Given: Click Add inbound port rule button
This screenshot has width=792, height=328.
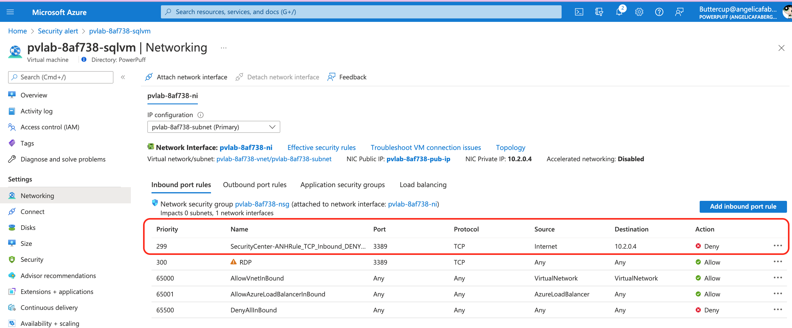Looking at the screenshot, I should point(743,206).
